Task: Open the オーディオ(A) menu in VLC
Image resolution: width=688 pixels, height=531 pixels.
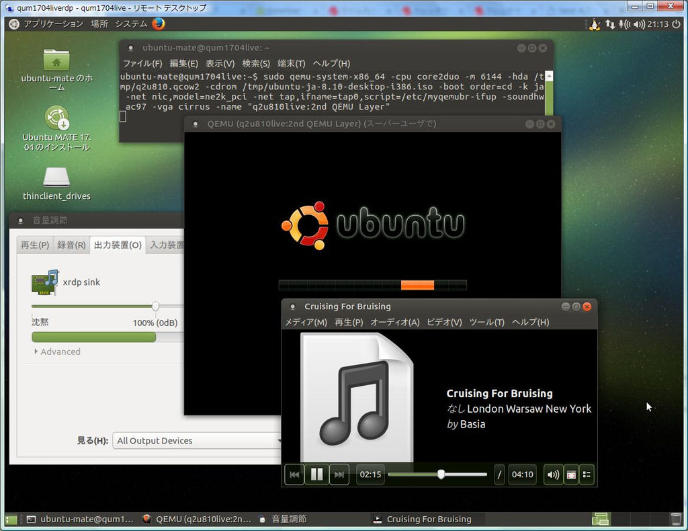Action: pyautogui.click(x=395, y=322)
